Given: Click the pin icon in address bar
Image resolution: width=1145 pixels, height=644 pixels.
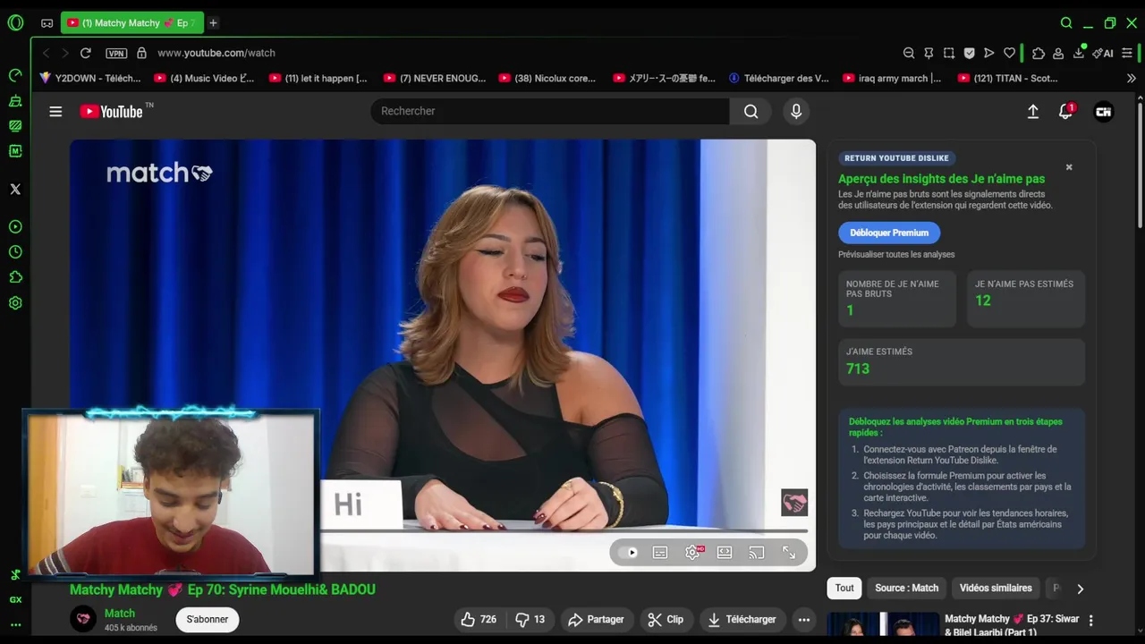Looking at the screenshot, I should pos(929,54).
